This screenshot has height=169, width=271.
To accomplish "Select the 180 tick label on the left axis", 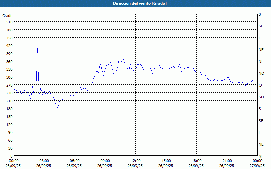I will tap(9, 109).
